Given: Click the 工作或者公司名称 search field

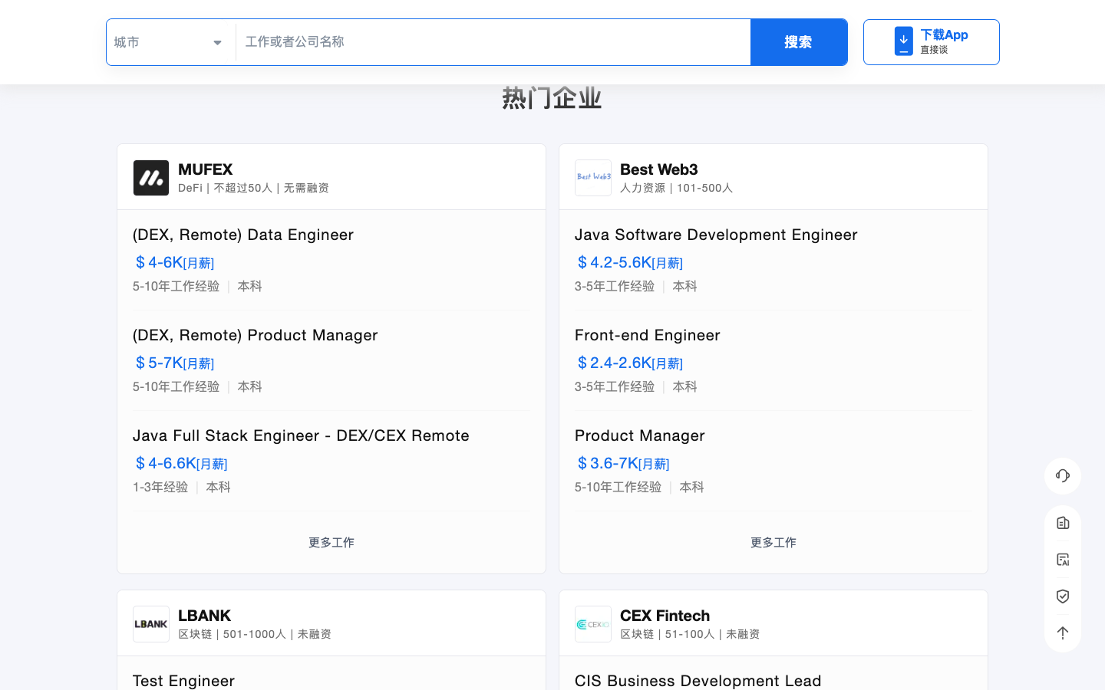Looking at the screenshot, I should [493, 42].
